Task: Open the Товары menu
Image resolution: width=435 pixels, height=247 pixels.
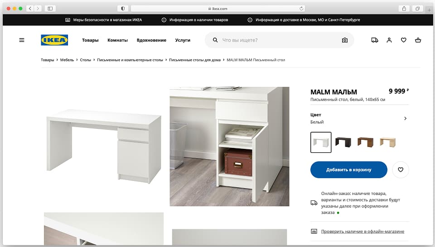Action: 90,40
